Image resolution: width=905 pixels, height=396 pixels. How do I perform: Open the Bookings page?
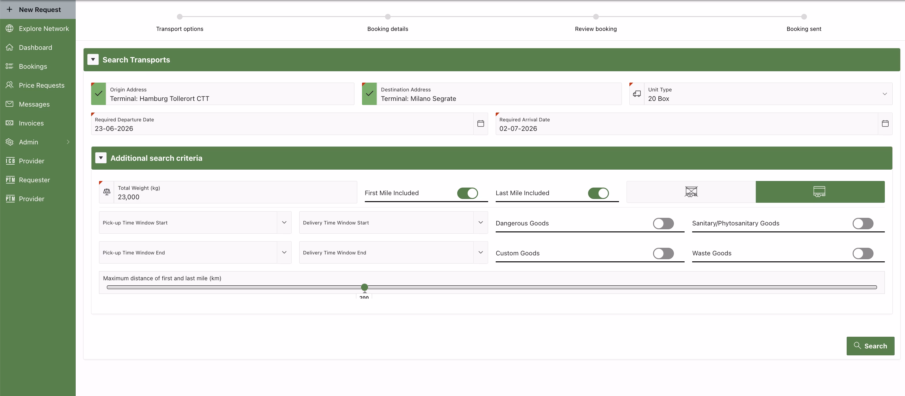pyautogui.click(x=38, y=67)
